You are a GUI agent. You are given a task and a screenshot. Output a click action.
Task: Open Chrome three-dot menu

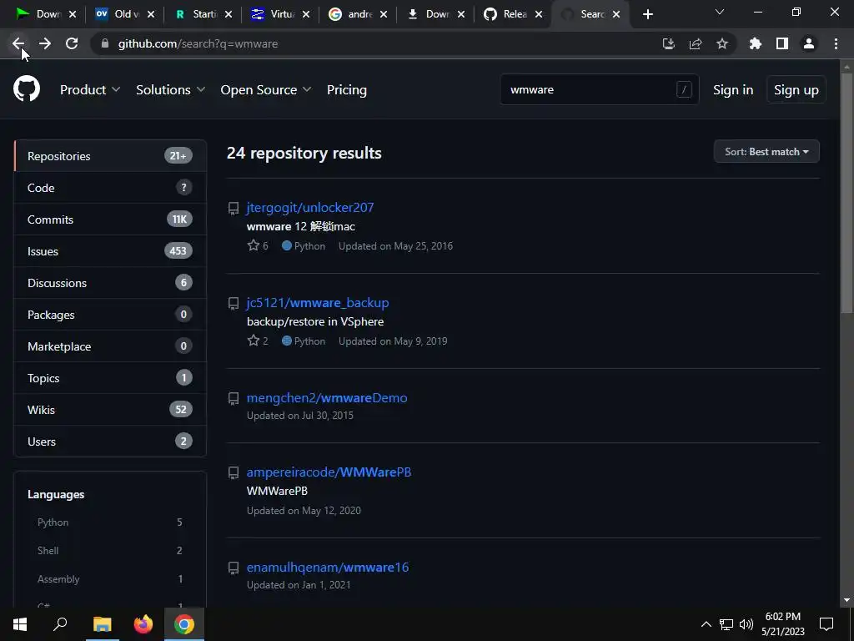tap(836, 43)
